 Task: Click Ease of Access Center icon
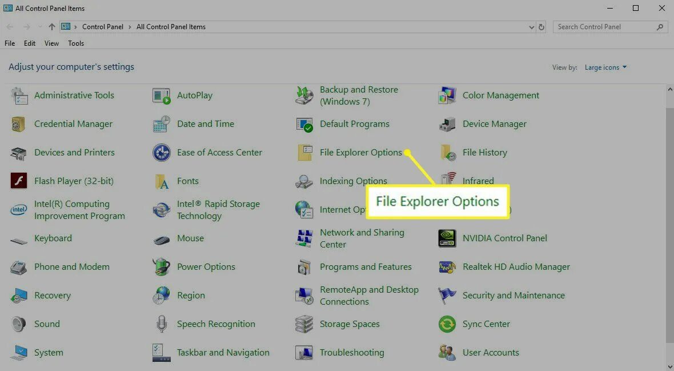[162, 153]
